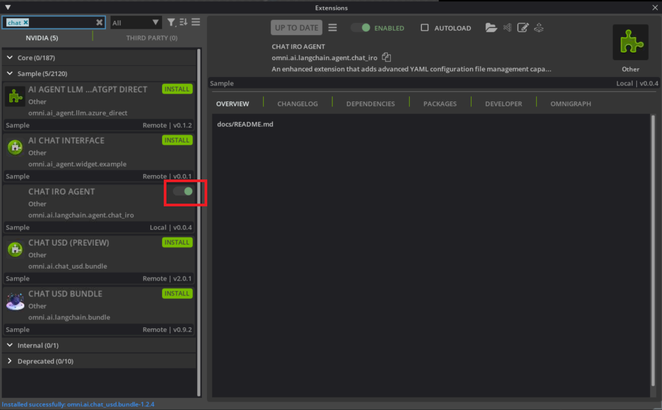Open the THIRD PARTY tab
This screenshot has height=410, width=662.
tap(151, 38)
